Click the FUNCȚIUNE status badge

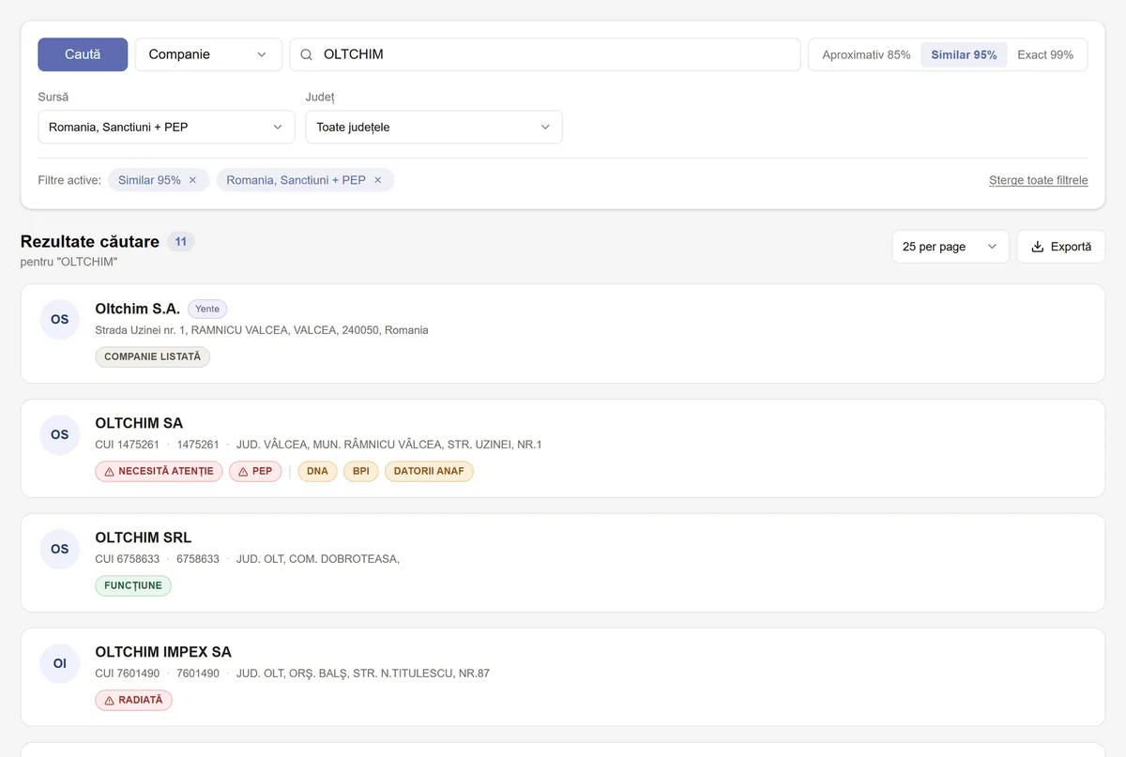pyautogui.click(x=133, y=585)
